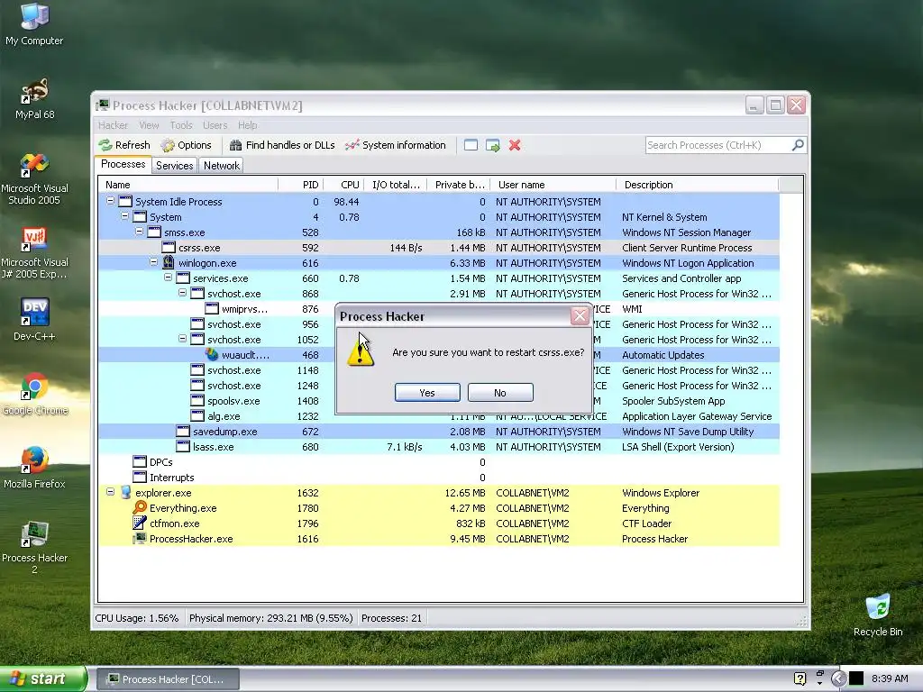This screenshot has height=692, width=923.
Task: Select the lsass.exe process row
Action: (x=439, y=447)
